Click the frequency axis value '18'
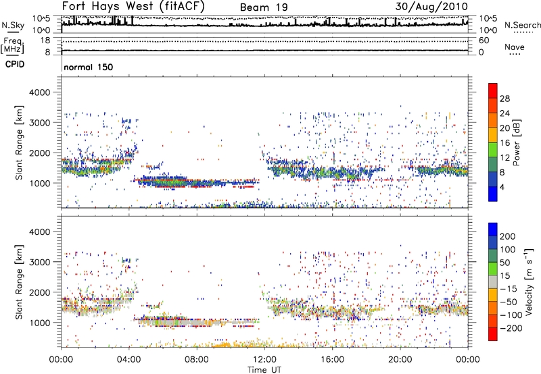Viewport: 541px width, 374px height. click(x=45, y=41)
